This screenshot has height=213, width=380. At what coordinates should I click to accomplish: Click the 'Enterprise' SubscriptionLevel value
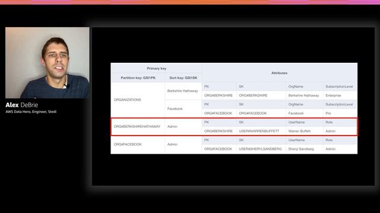(x=333, y=96)
